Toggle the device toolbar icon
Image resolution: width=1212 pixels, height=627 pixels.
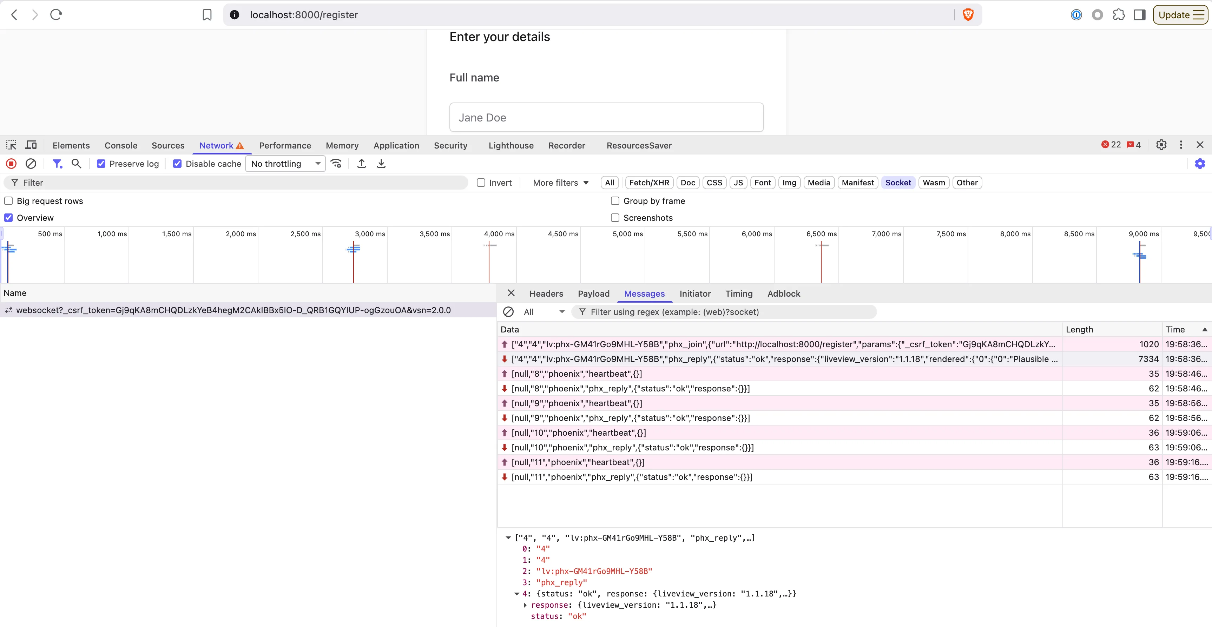pos(32,145)
